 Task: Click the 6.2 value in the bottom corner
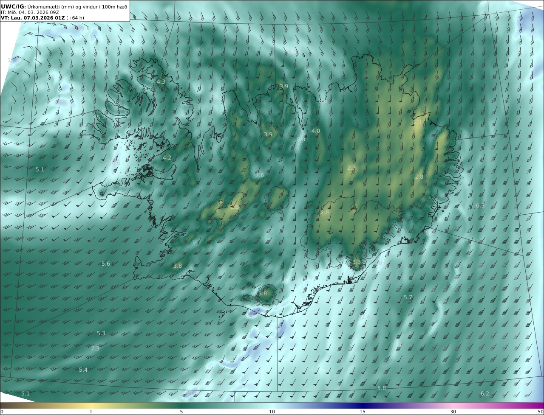click(x=485, y=393)
